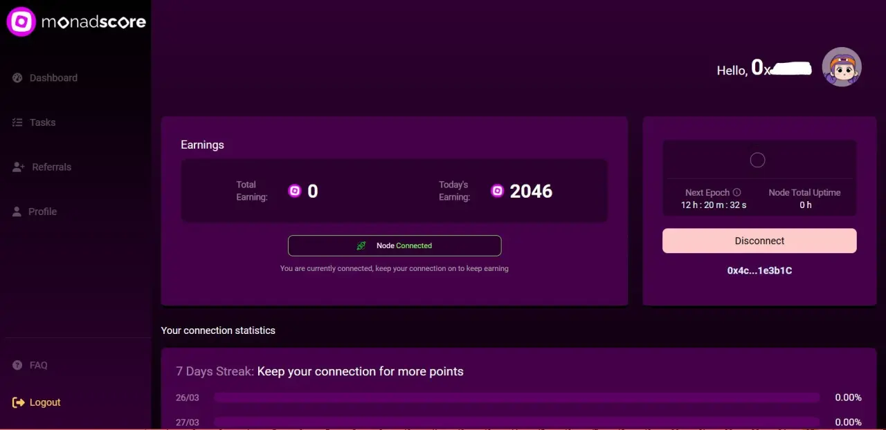
Task: Click the Total Earning value 0
Action: 313,191
